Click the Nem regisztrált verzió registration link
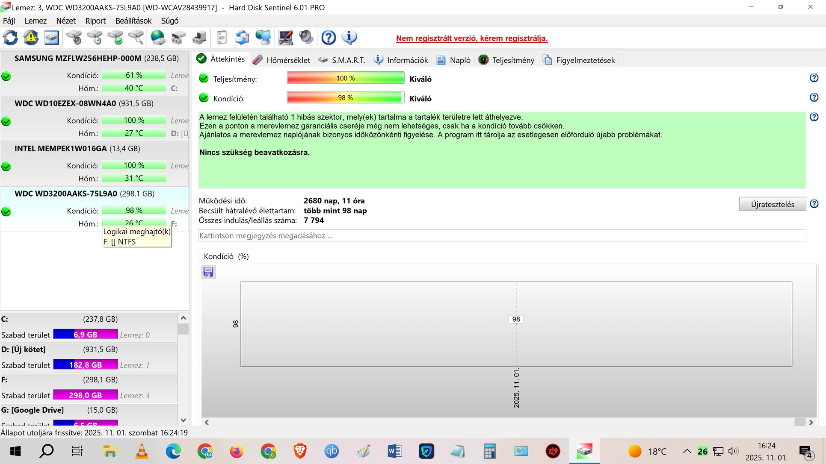Screen dimensions: 826x464 tap(472, 38)
